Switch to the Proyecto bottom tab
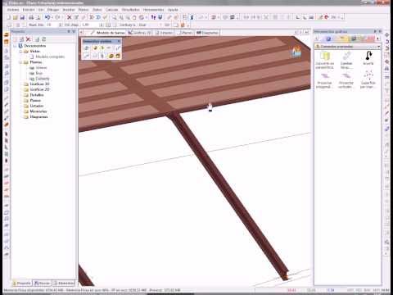This screenshot has height=295, width=393. tap(21, 283)
